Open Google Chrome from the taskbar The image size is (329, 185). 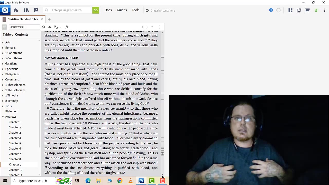tap(120, 181)
